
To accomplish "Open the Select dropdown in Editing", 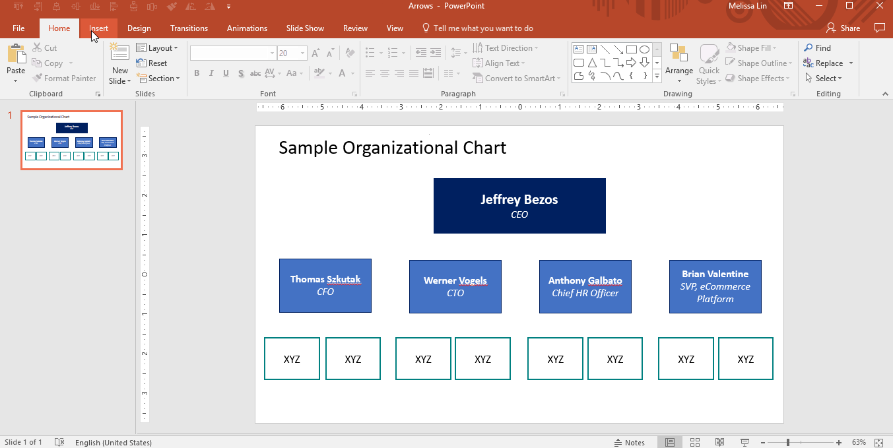I will (823, 79).
